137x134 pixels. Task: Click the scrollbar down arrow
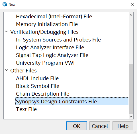131,117
